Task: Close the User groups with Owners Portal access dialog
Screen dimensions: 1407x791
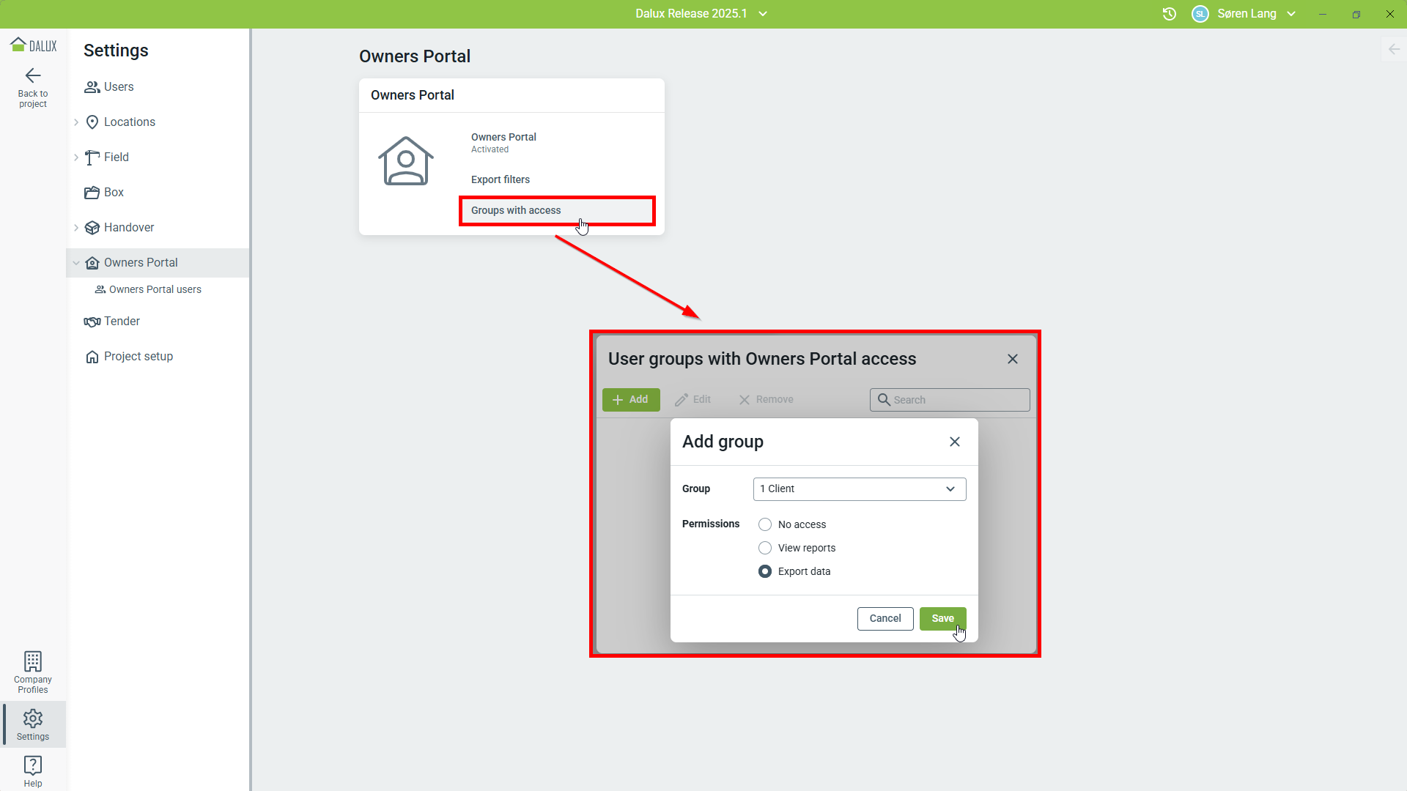Action: pyautogui.click(x=1013, y=359)
